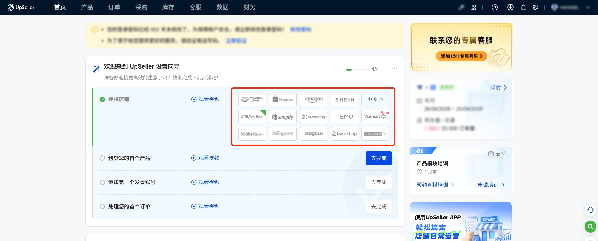Open the help question mark icon
This screenshot has width=598, height=241.
(x=495, y=7)
